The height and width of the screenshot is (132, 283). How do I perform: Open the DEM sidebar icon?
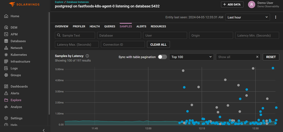[x=6, y=28]
